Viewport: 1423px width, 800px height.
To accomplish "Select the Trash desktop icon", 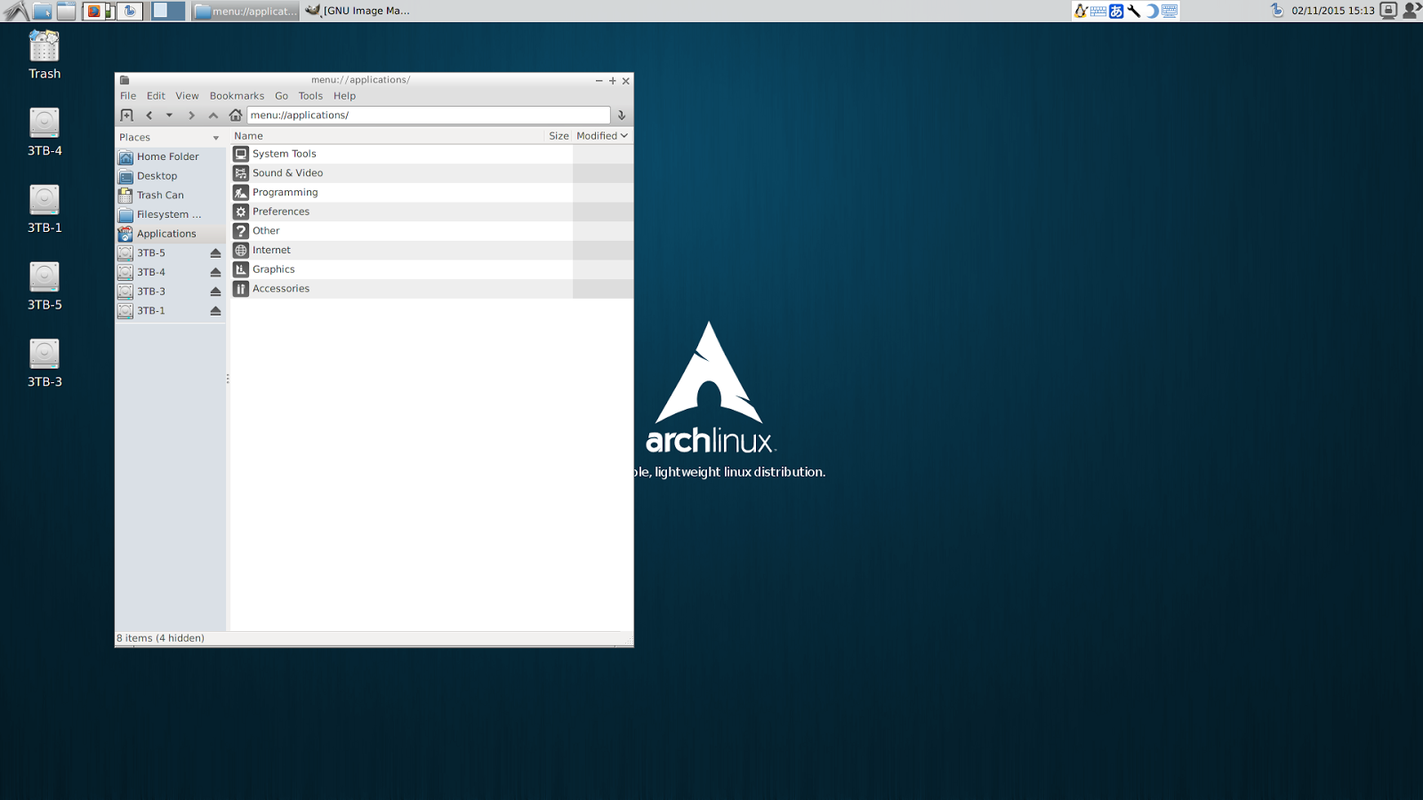I will click(44, 55).
